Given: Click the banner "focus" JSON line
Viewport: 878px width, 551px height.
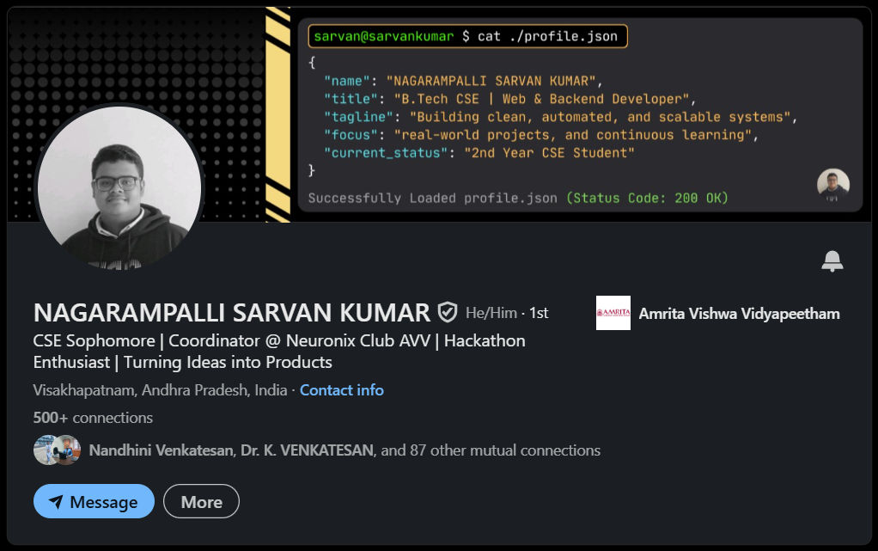Looking at the screenshot, I should click(x=541, y=135).
